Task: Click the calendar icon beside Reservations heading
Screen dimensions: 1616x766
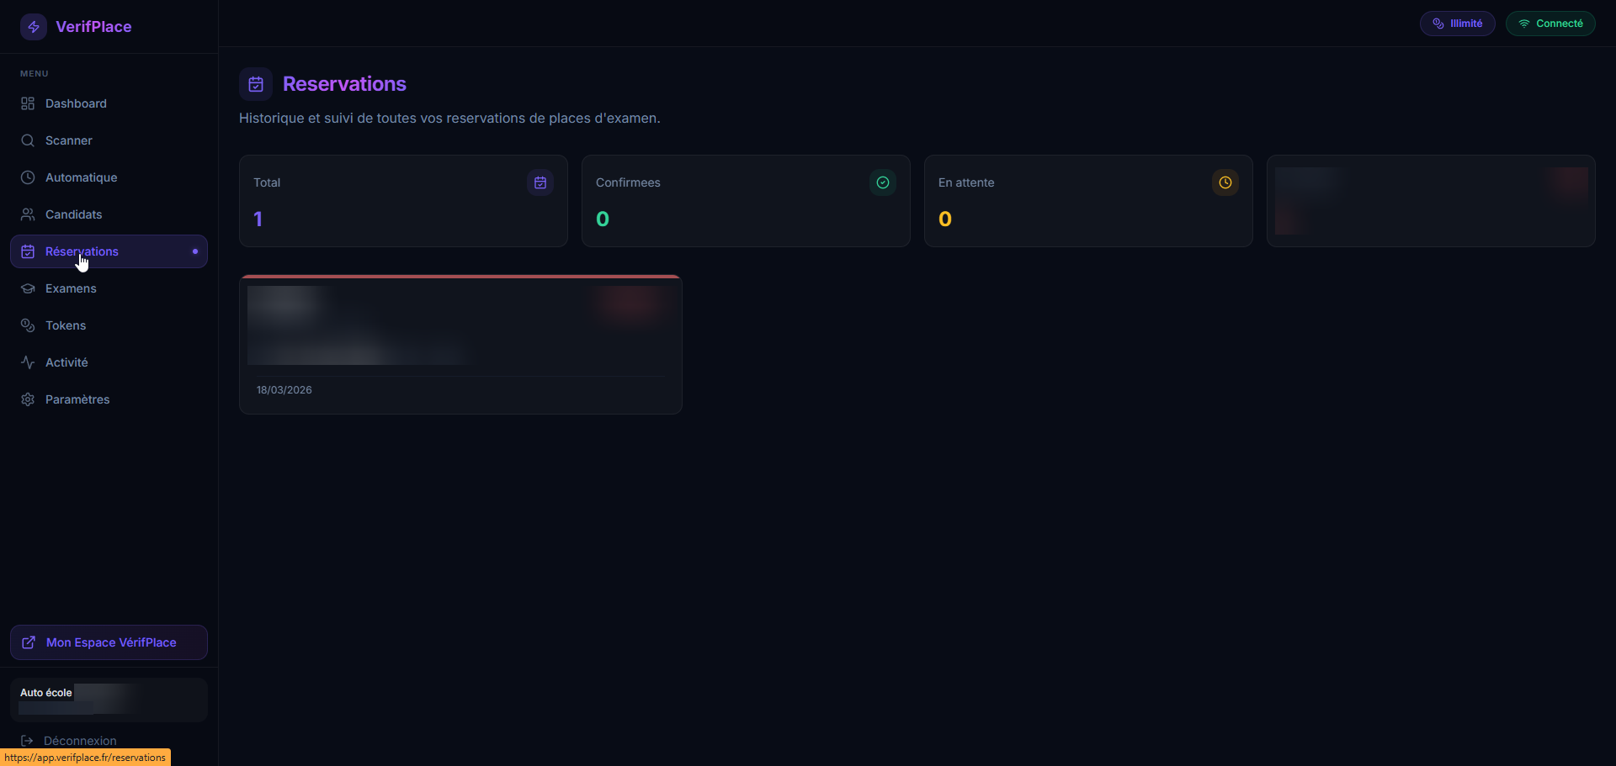Action: pos(256,84)
